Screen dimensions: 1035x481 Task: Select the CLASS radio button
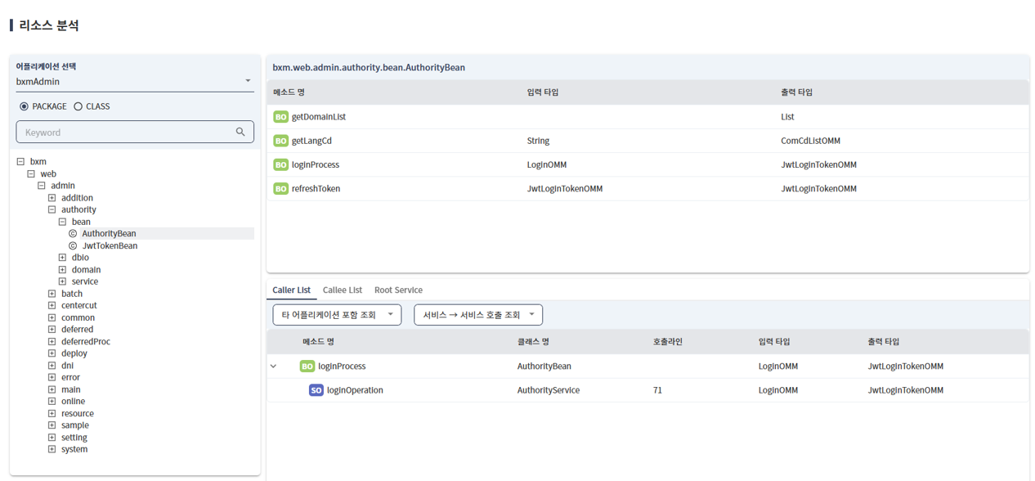tap(78, 106)
